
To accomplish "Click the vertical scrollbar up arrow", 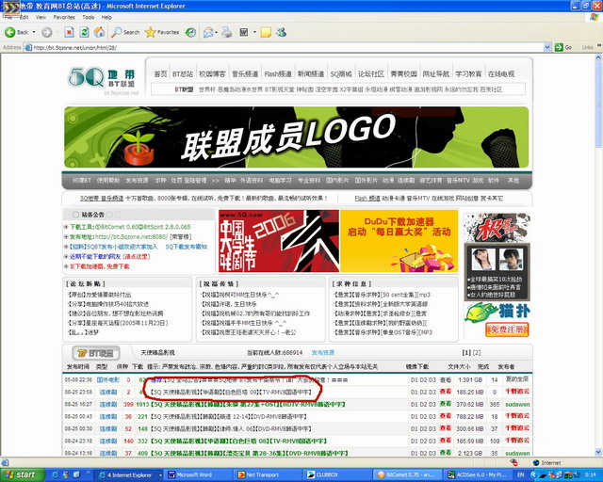I will (x=598, y=57).
